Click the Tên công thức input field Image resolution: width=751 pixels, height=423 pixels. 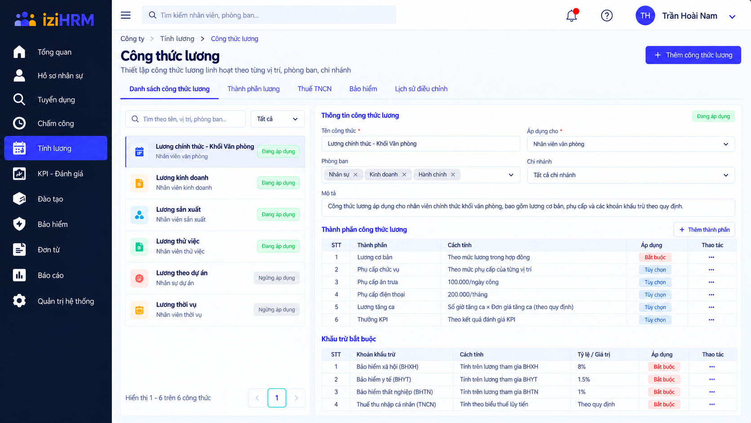(421, 144)
